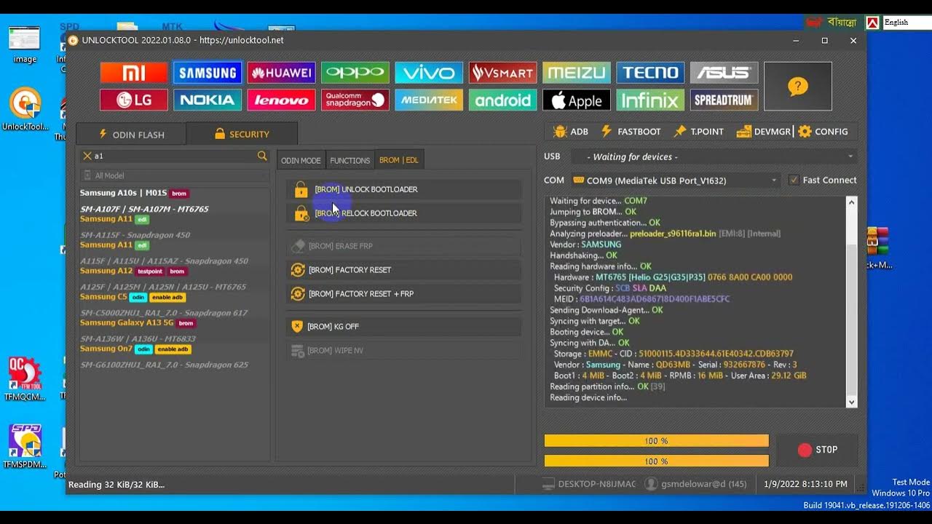The width and height of the screenshot is (932, 524).
Task: Click the English language indicator
Action: [x=906, y=23]
